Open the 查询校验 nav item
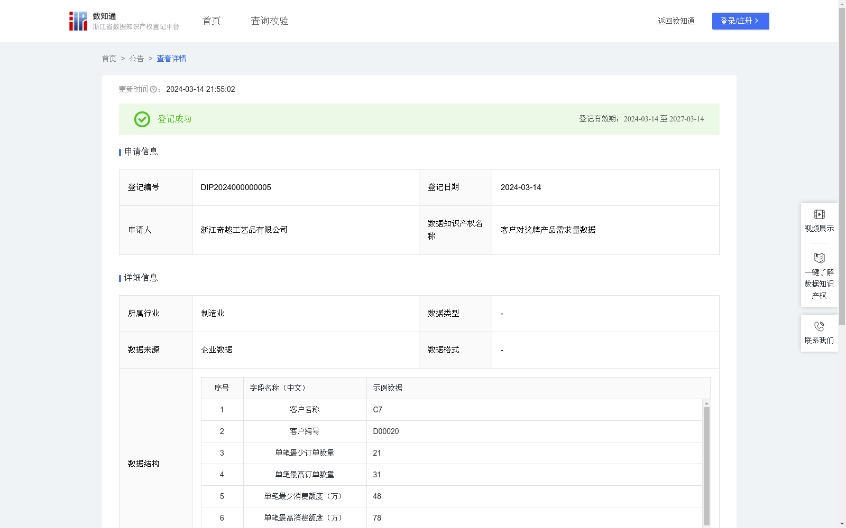The width and height of the screenshot is (846, 528). (x=270, y=21)
